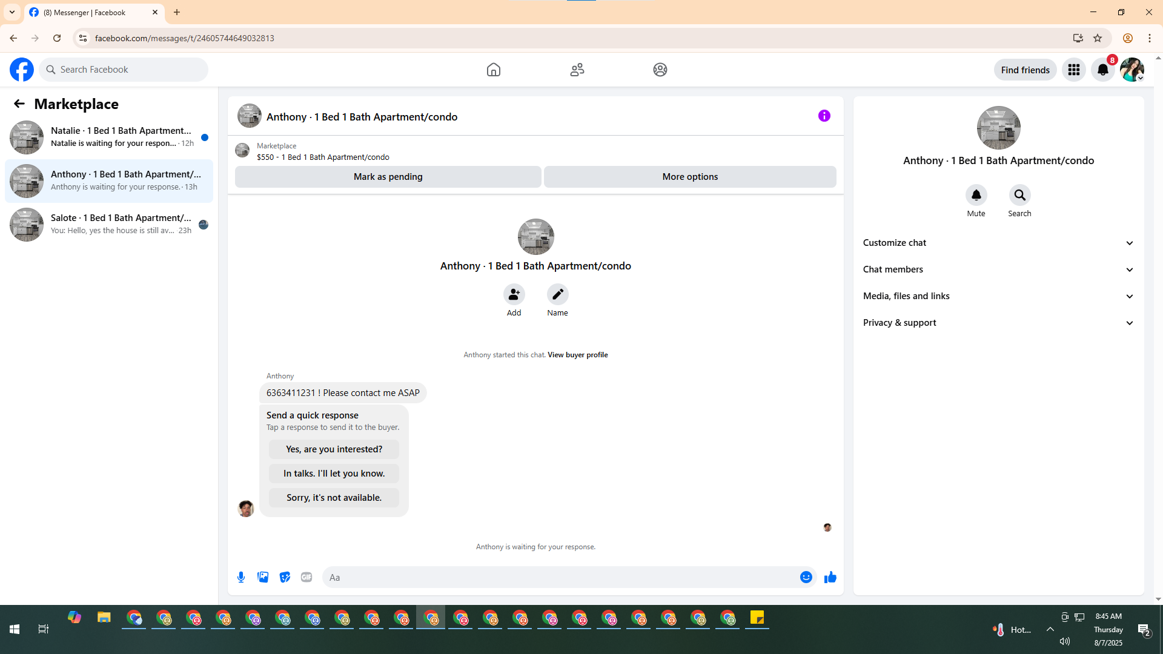
Task: Open the browser tab search dropdown
Action: coord(12,12)
